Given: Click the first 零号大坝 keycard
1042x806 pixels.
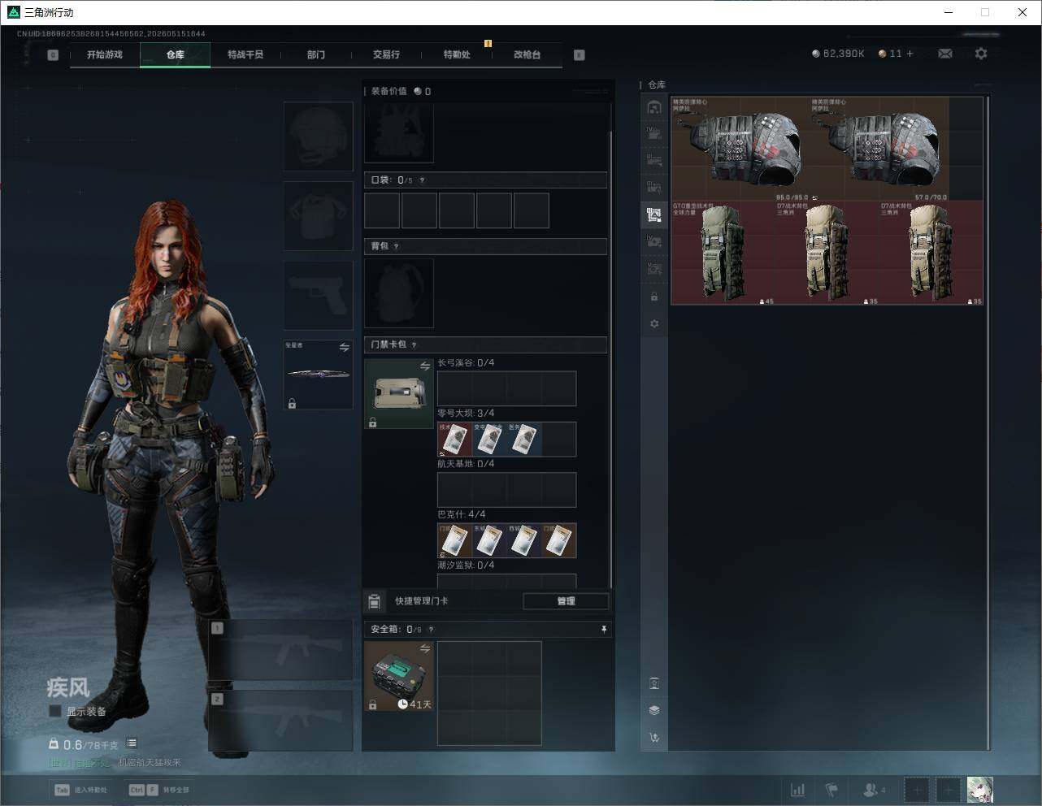Looking at the screenshot, I should coord(454,440).
